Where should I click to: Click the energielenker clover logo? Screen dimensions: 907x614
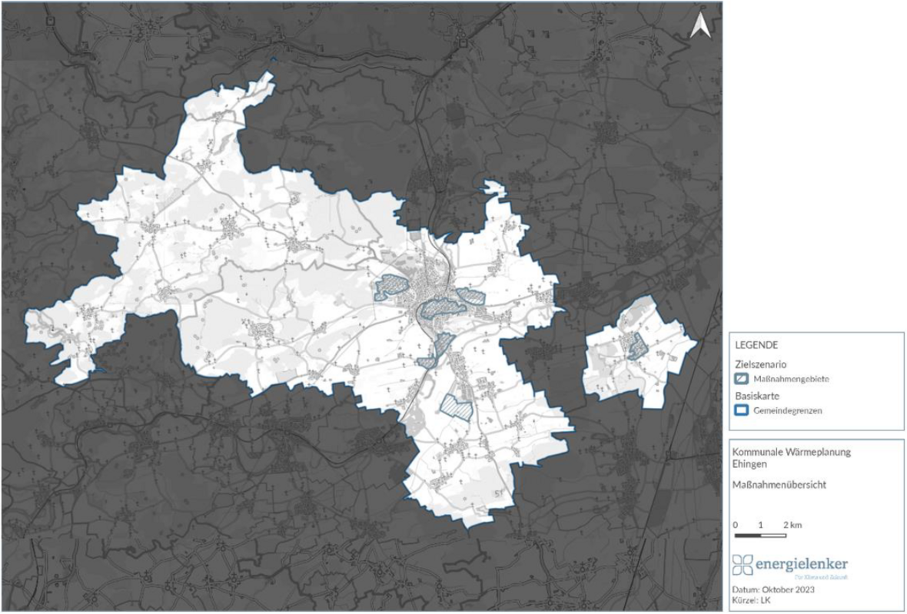(743, 565)
